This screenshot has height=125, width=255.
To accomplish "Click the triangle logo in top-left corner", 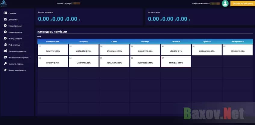I will pyautogui.click(x=5, y=3).
